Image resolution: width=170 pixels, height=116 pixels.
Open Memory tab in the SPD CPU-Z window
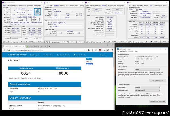[146, 5]
